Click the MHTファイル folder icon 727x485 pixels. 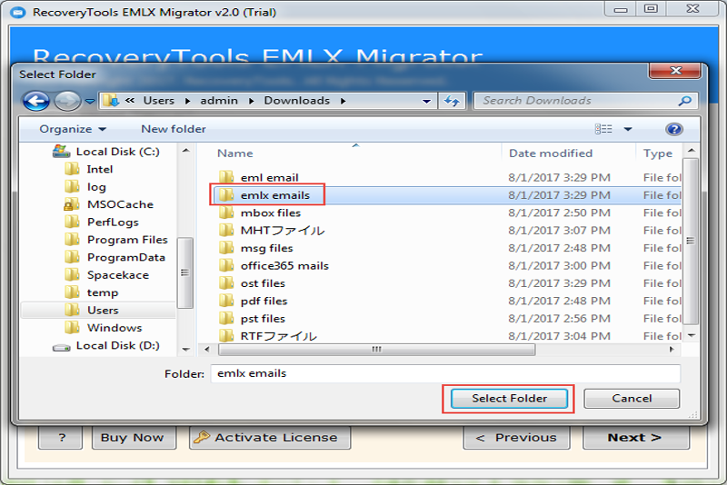[226, 230]
